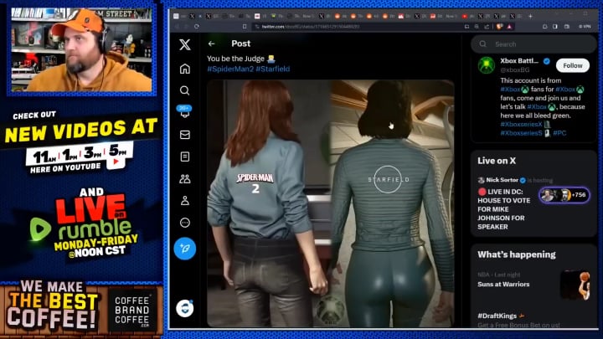Screen dimensions: 603x339
Task: Open Communities people icon
Action: pyautogui.click(x=184, y=179)
